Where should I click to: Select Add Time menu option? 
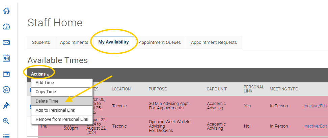[45, 83]
